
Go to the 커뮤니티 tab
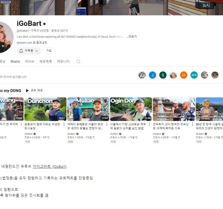63,62
